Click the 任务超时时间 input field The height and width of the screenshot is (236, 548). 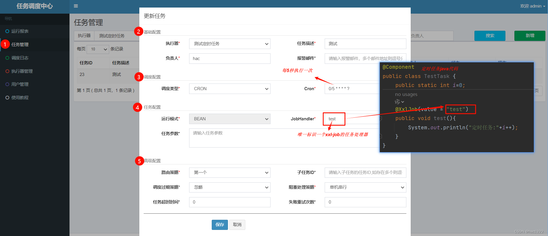click(230, 202)
